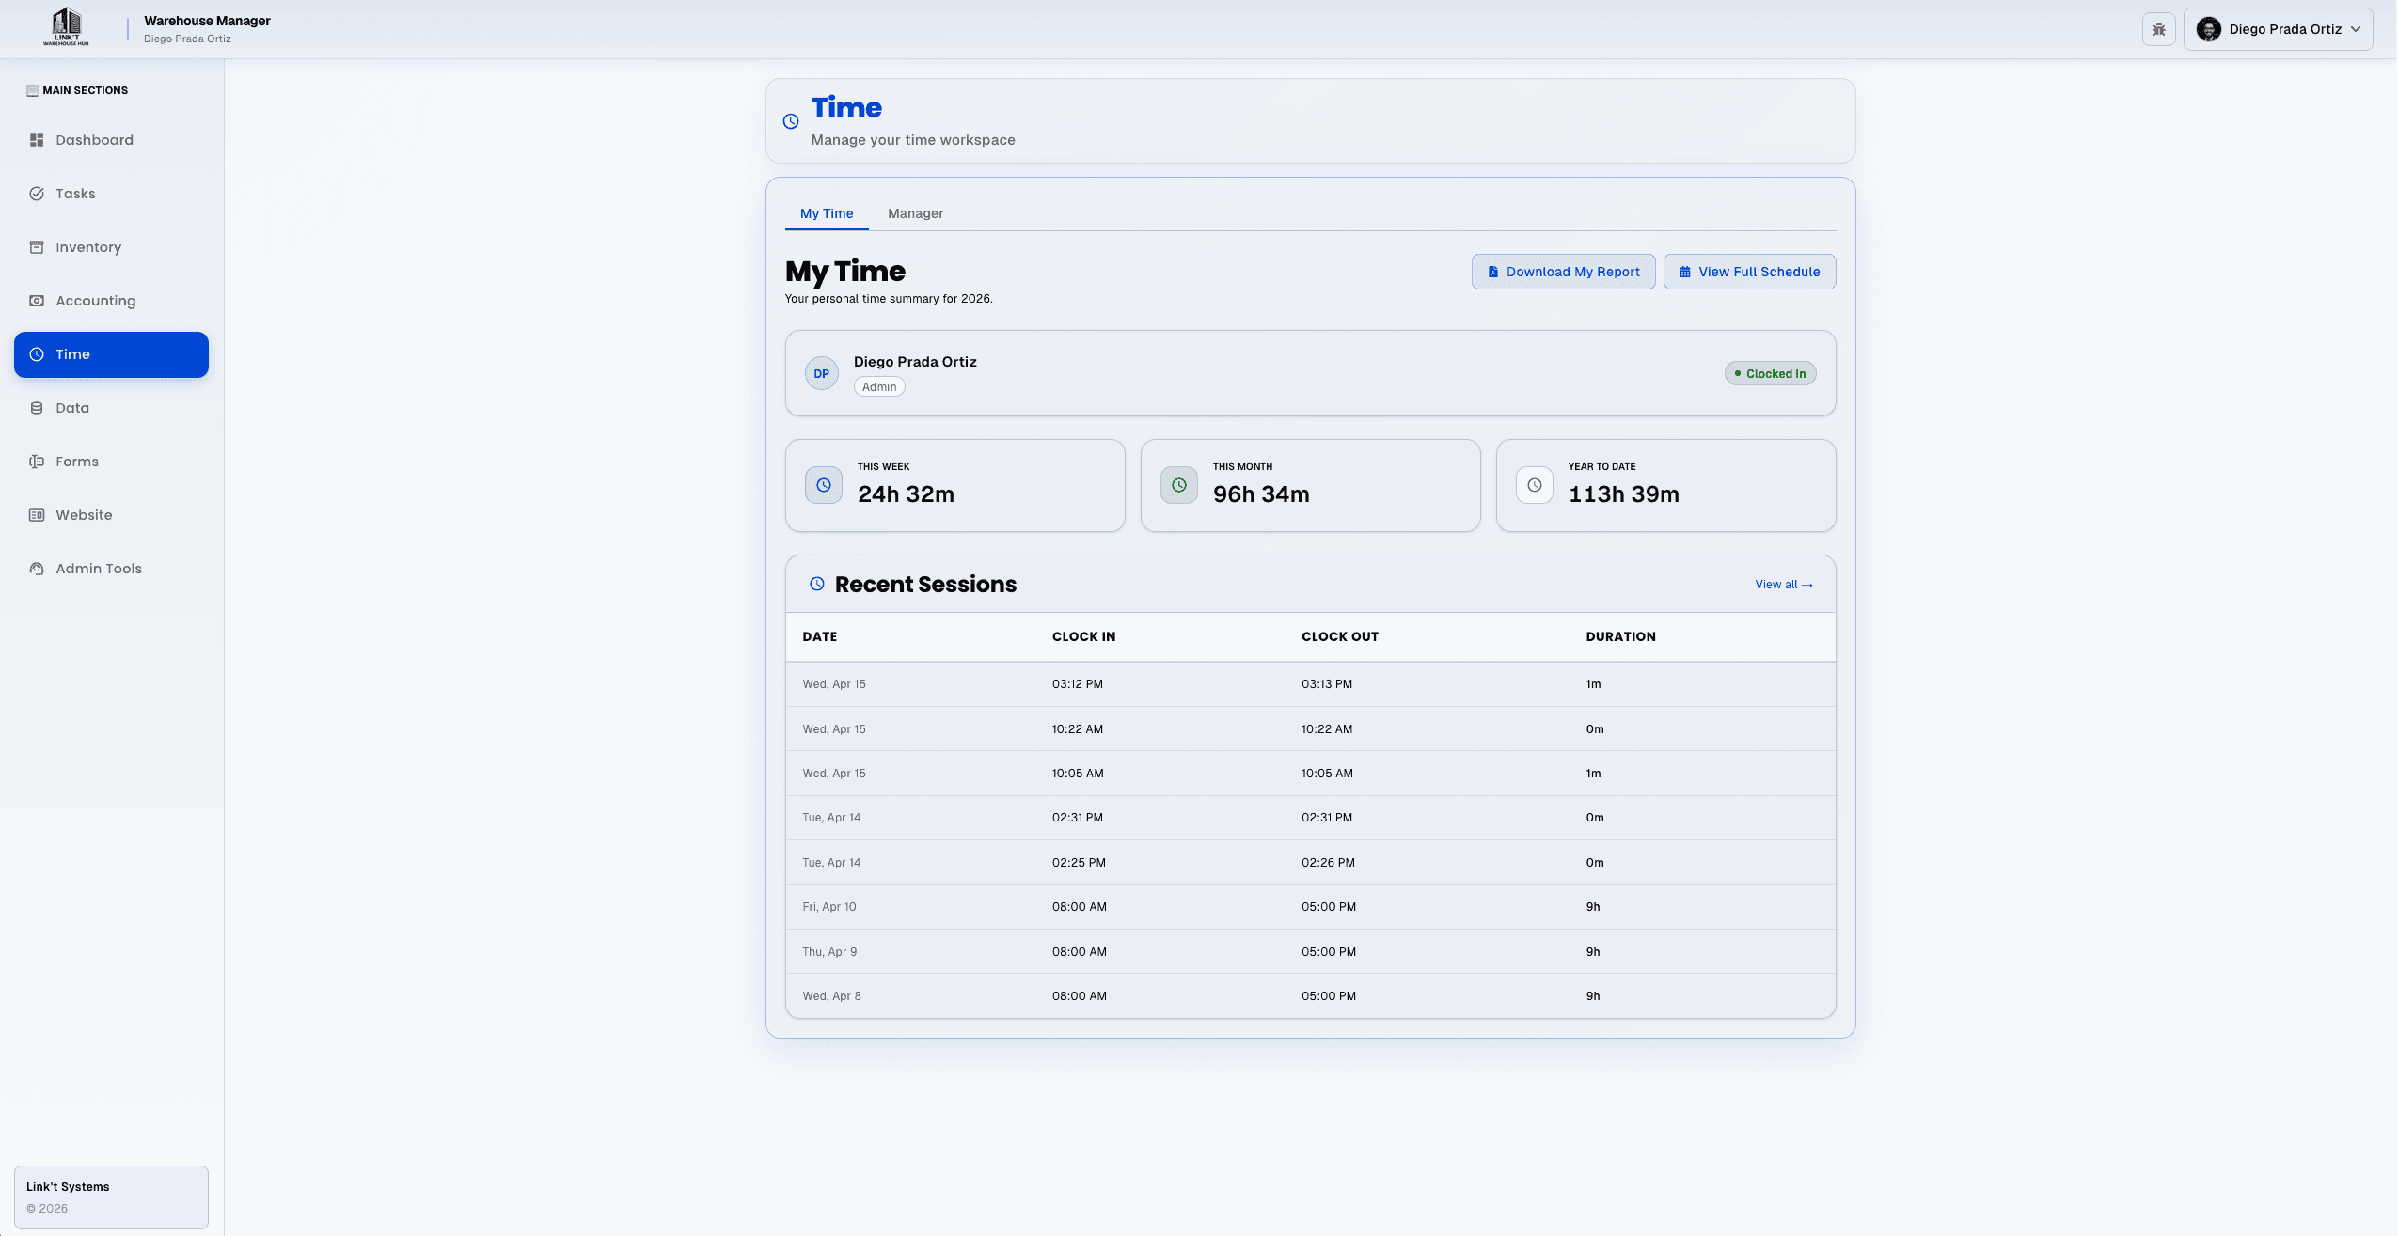The width and height of the screenshot is (2398, 1236).
Task: Open Admin Tools from sidebar
Action: pos(98,569)
